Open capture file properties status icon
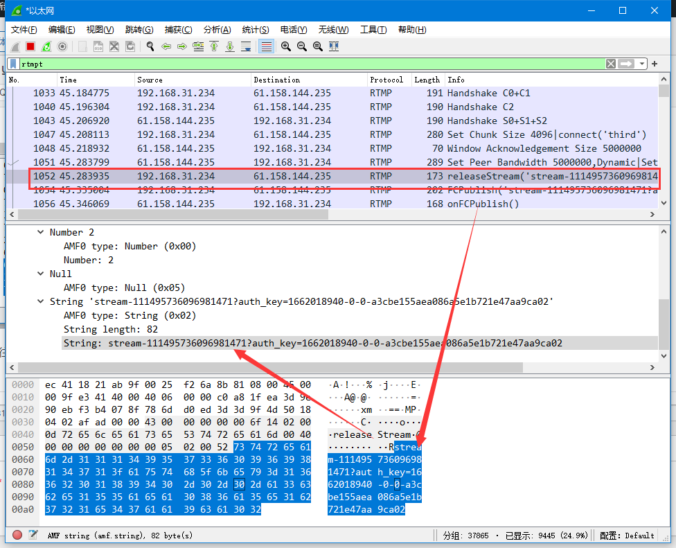The height and width of the screenshot is (548, 676). 33,535
